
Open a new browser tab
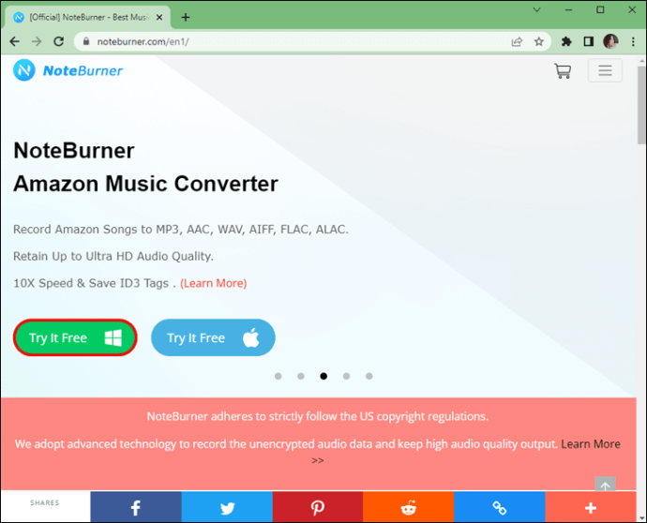186,17
